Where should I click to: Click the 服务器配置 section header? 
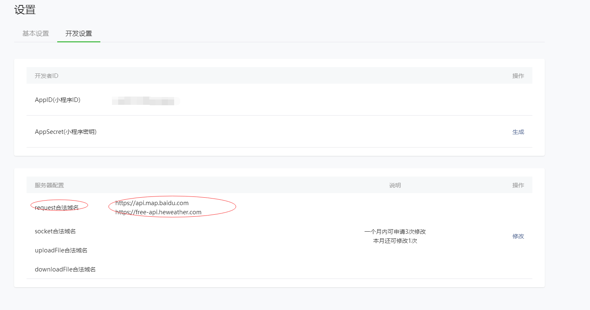pyautogui.click(x=49, y=185)
